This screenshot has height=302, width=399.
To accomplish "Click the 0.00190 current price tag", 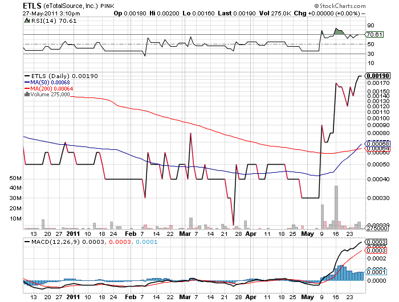I will [377, 76].
